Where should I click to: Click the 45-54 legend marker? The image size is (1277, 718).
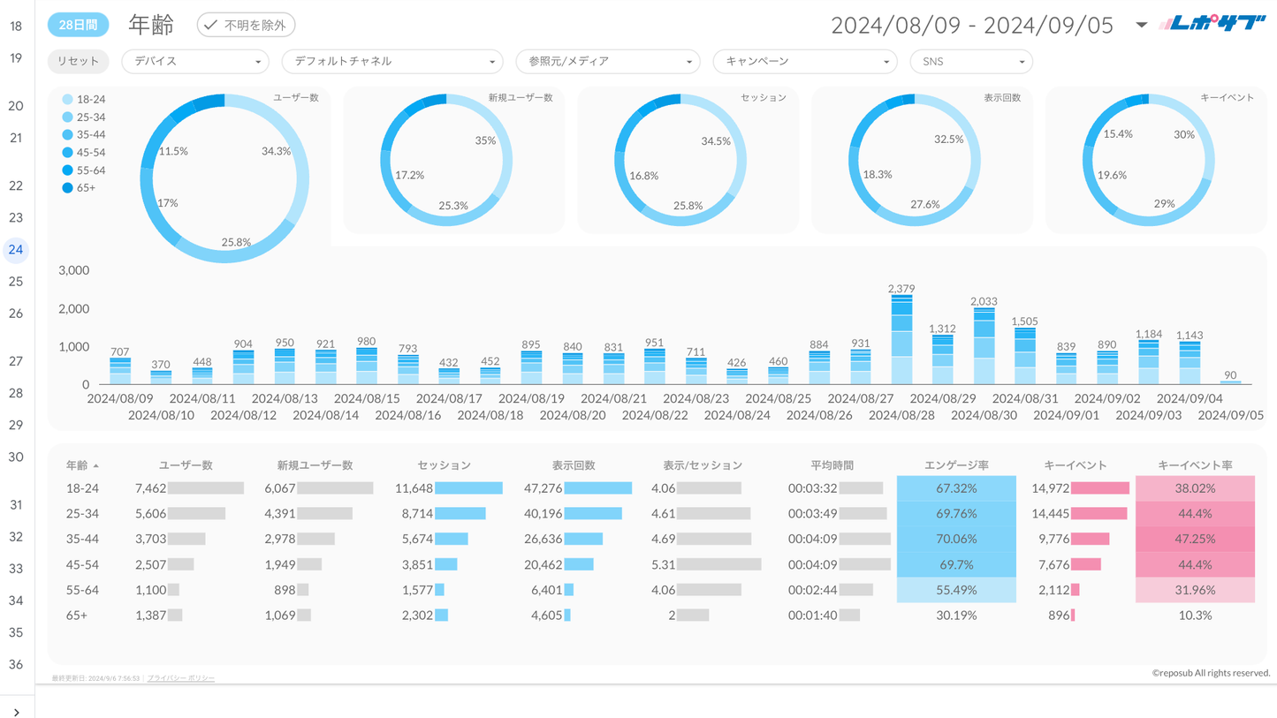pyautogui.click(x=68, y=153)
